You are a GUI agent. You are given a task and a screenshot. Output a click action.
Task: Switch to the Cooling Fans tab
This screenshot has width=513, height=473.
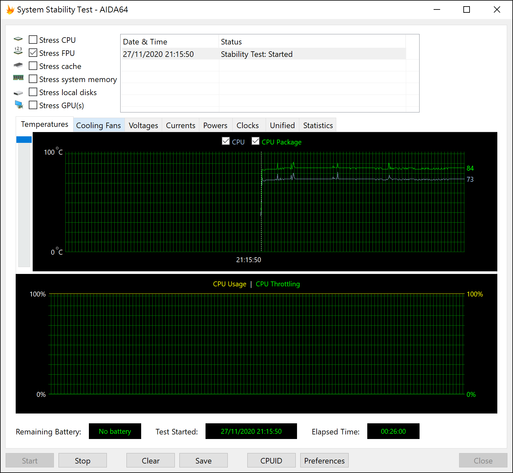[x=99, y=125]
